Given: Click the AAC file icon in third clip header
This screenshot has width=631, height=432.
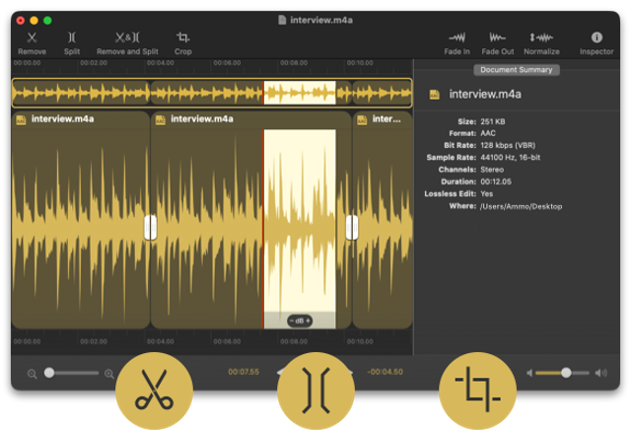Looking at the screenshot, I should coord(362,120).
